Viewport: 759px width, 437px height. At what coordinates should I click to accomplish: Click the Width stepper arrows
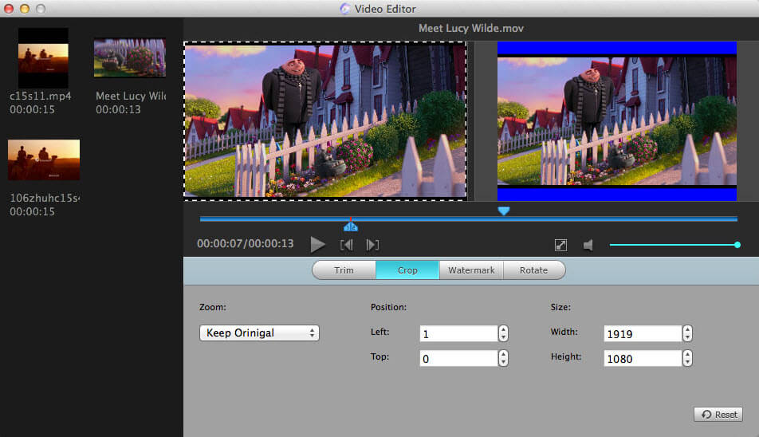(687, 333)
